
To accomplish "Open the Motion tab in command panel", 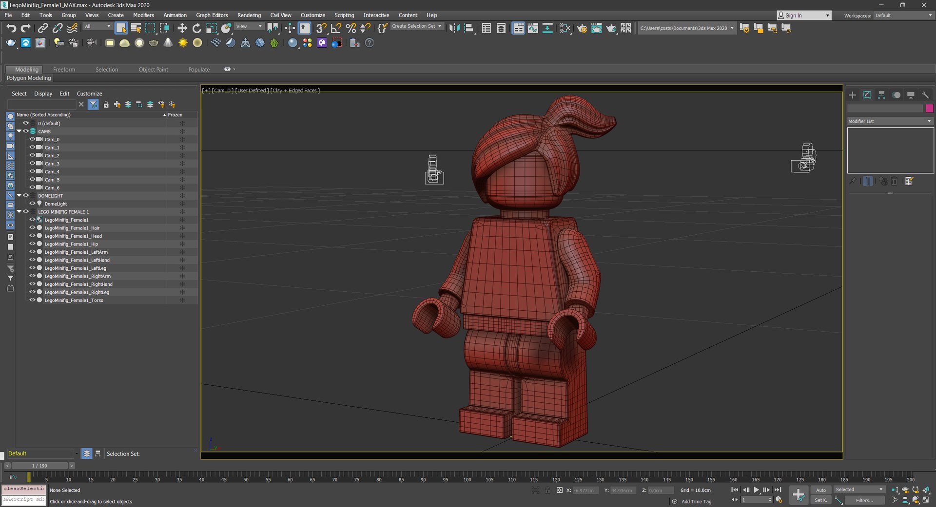I will [x=896, y=95].
